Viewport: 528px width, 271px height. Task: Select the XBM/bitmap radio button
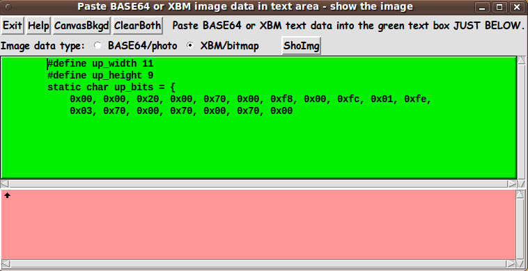[190, 45]
